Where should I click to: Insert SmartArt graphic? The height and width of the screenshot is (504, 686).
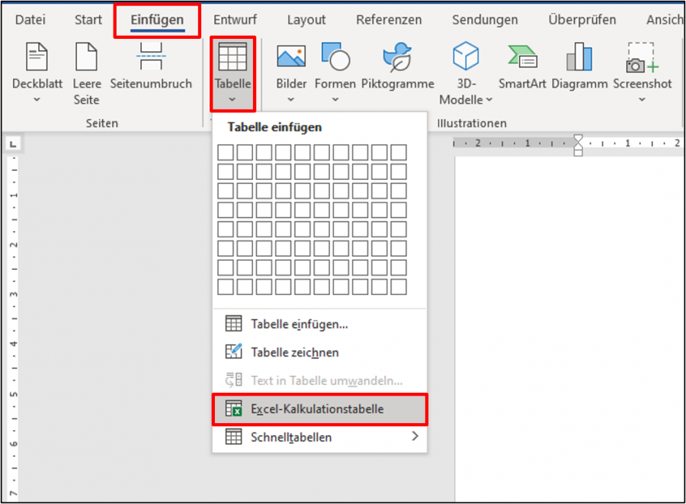pyautogui.click(x=522, y=57)
